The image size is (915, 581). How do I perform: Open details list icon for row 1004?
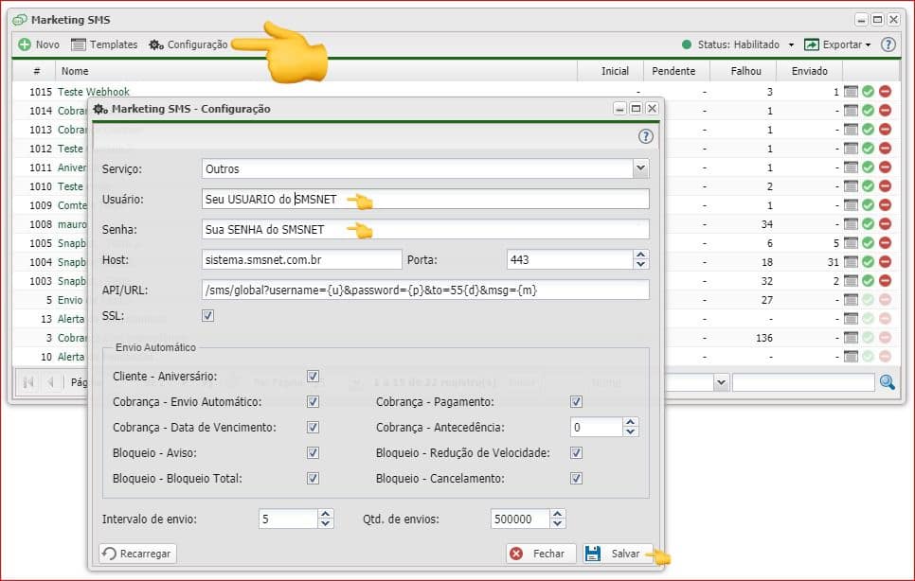(x=851, y=262)
